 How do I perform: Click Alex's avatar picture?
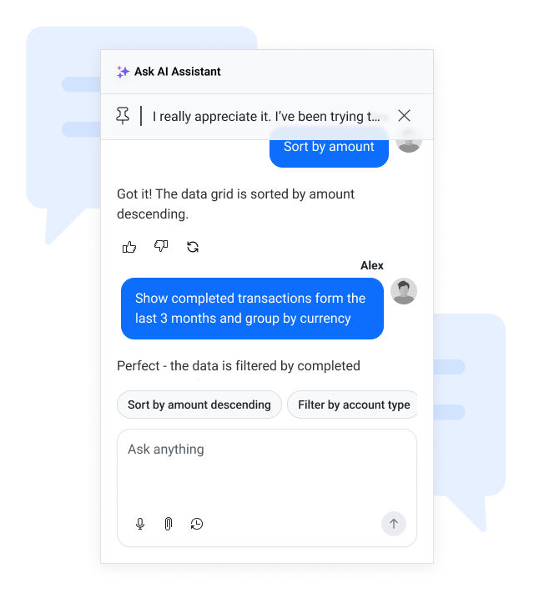tap(404, 291)
